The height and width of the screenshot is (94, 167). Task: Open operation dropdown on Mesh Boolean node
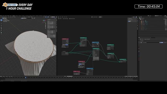(83, 42)
